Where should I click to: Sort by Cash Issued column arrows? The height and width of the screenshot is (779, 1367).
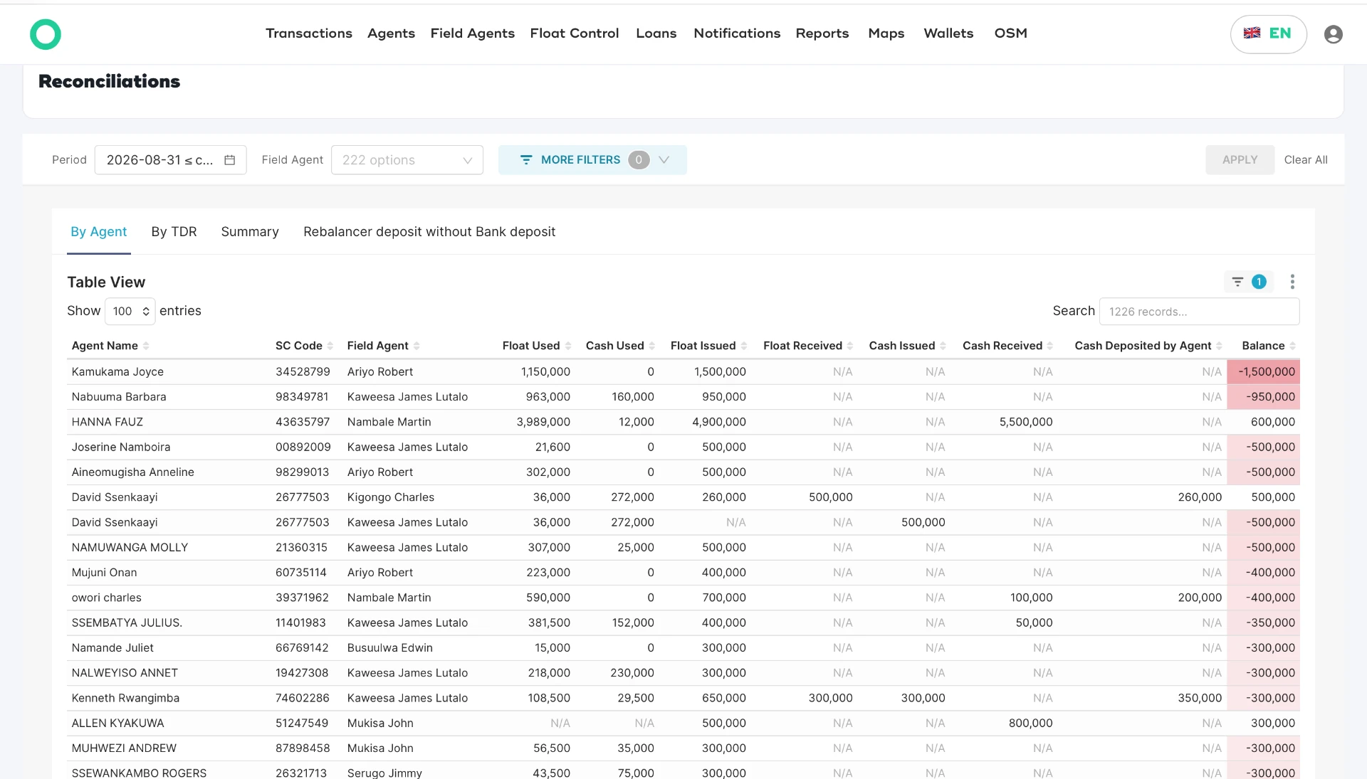coord(943,346)
